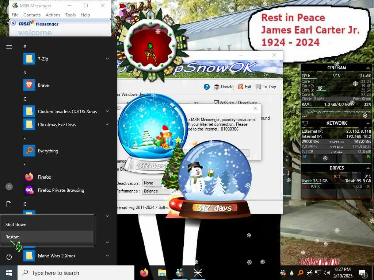This screenshot has width=374, height=280.
Task: Click the MSN Messenger tray icon
Action: point(283,273)
